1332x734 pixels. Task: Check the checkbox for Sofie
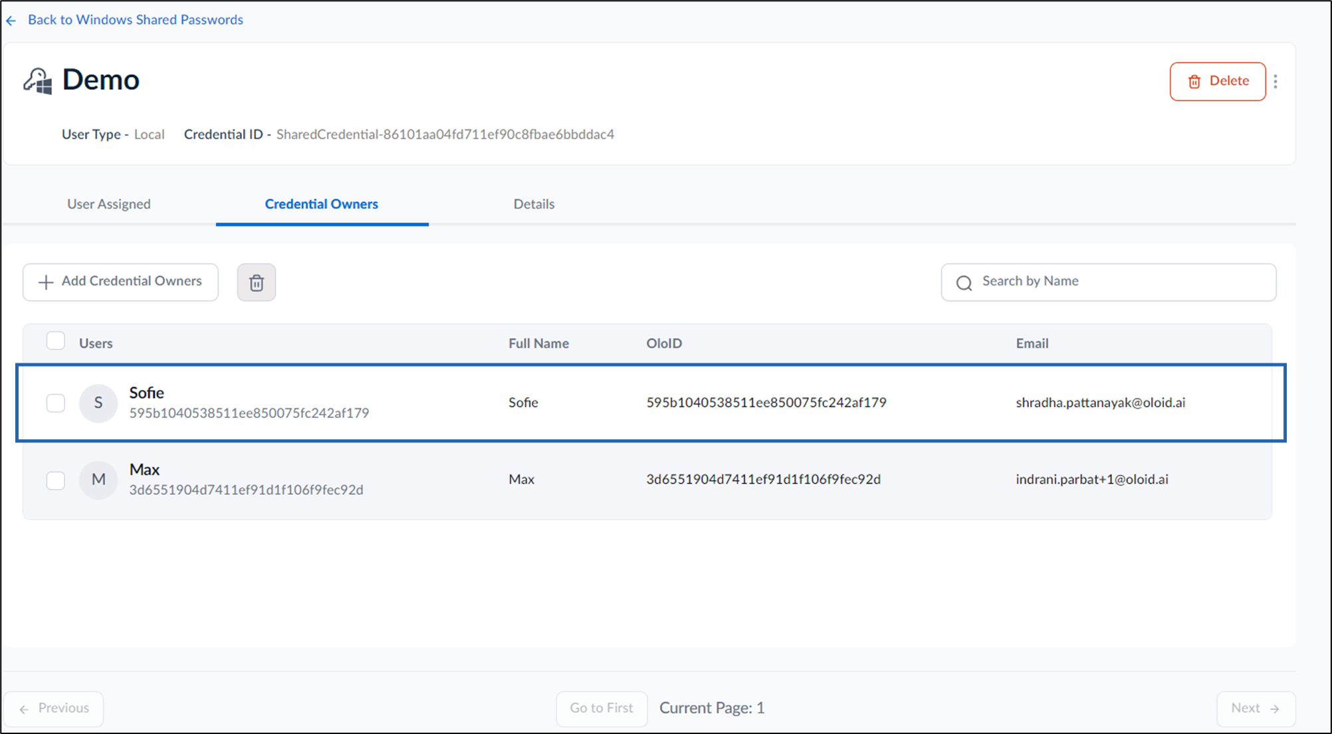56,403
